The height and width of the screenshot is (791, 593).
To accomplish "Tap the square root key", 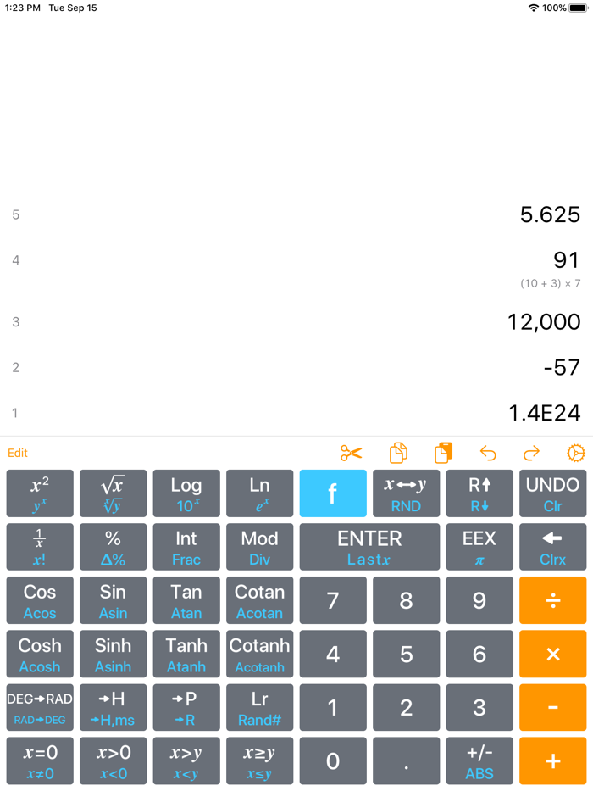I will click(x=113, y=493).
